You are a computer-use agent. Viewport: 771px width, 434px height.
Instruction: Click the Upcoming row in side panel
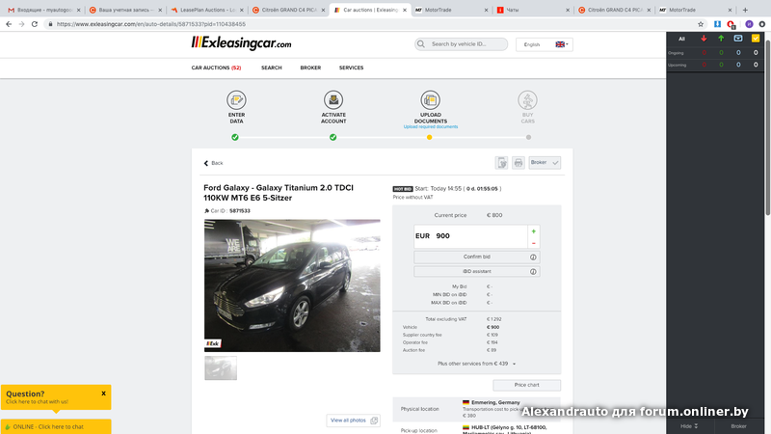pos(715,65)
